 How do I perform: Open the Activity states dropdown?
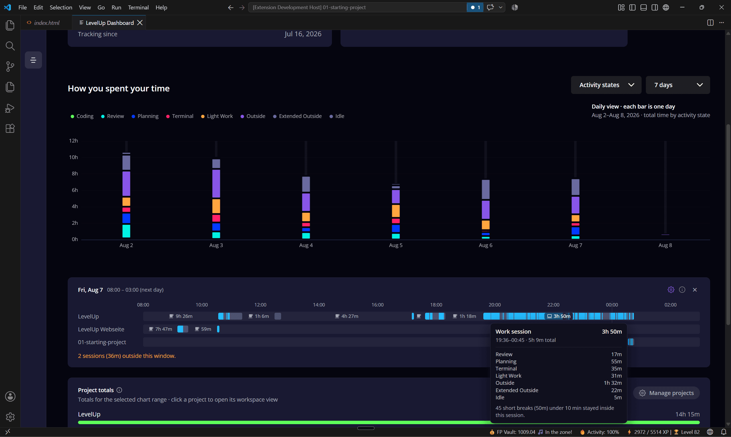606,85
